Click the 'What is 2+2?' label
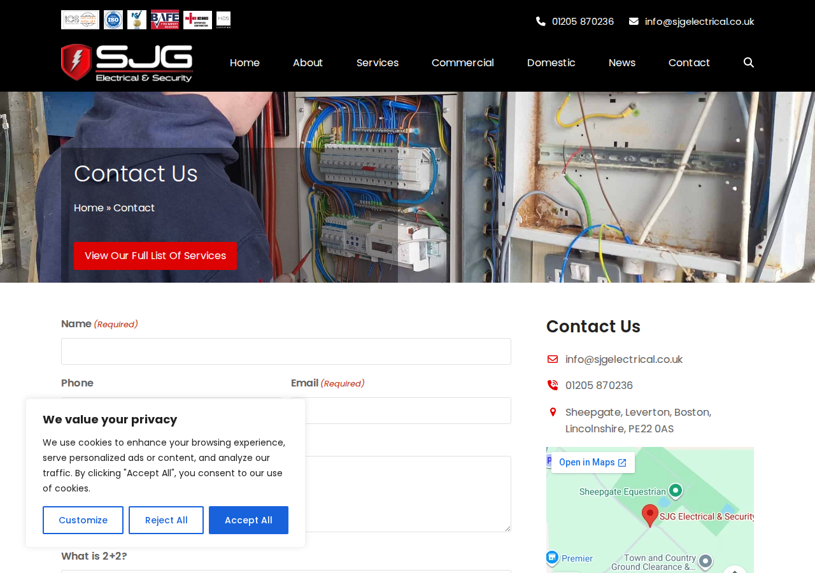 (x=94, y=556)
